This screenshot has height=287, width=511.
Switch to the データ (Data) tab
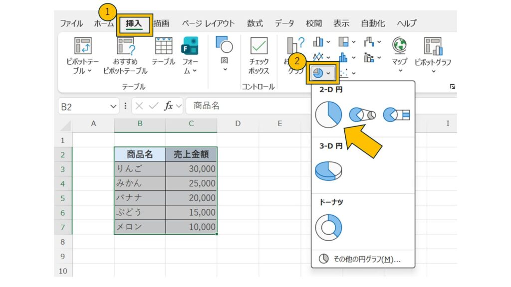(x=285, y=23)
